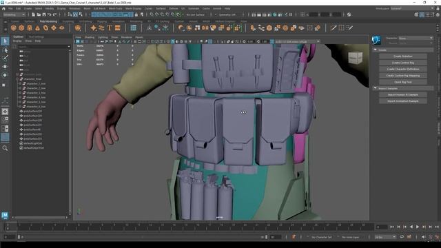Click the Create Skeleton button

pos(402,56)
